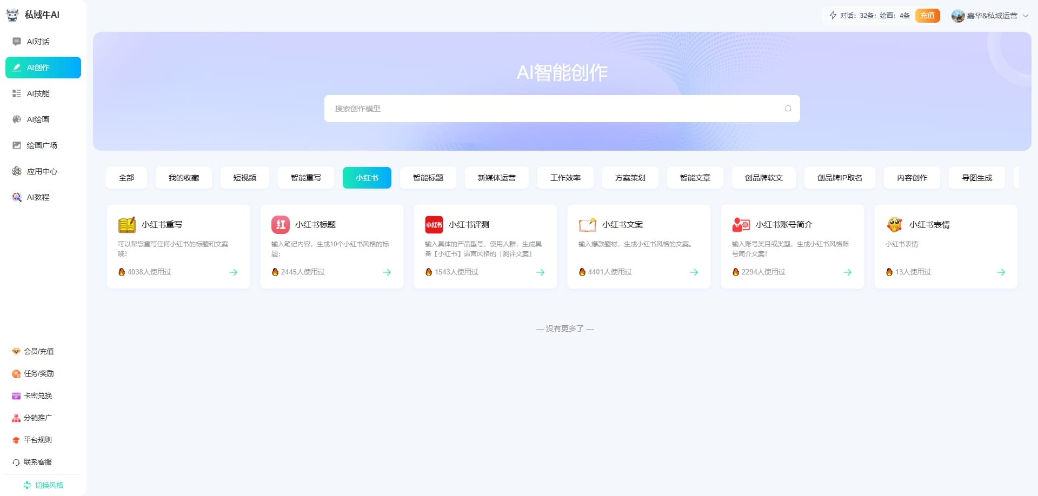Select the 智能重写 category tab
Viewport: 1038px width, 496px height.
pyautogui.click(x=306, y=178)
